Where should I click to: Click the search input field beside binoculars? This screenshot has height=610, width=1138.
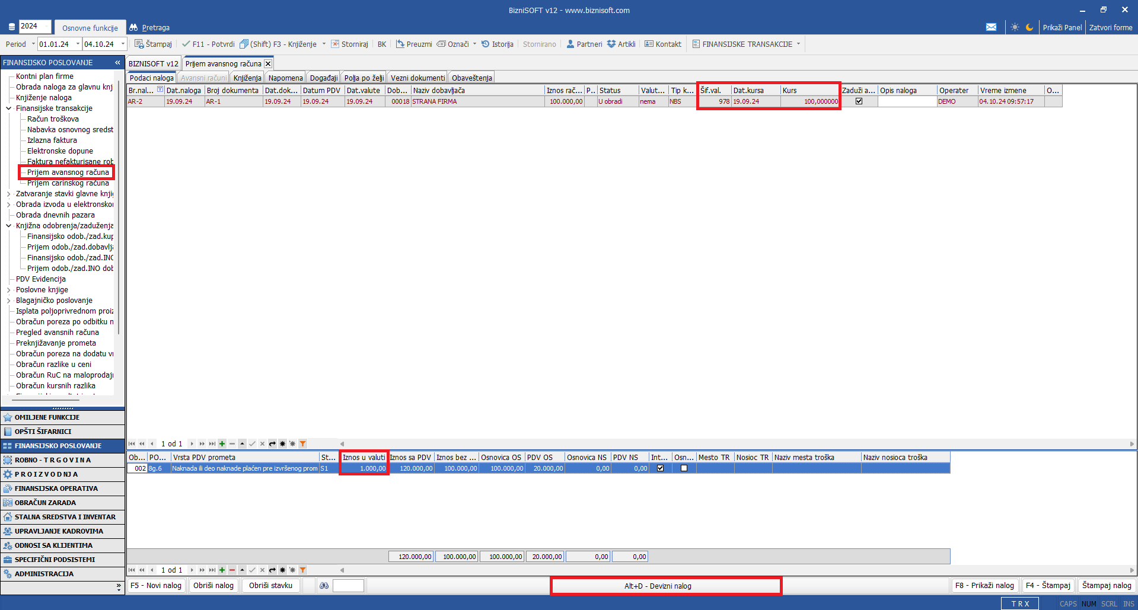348,586
